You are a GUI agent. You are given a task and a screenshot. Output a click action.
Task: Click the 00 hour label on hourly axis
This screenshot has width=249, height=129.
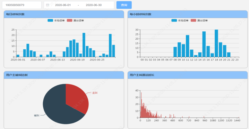click(x=142, y=59)
